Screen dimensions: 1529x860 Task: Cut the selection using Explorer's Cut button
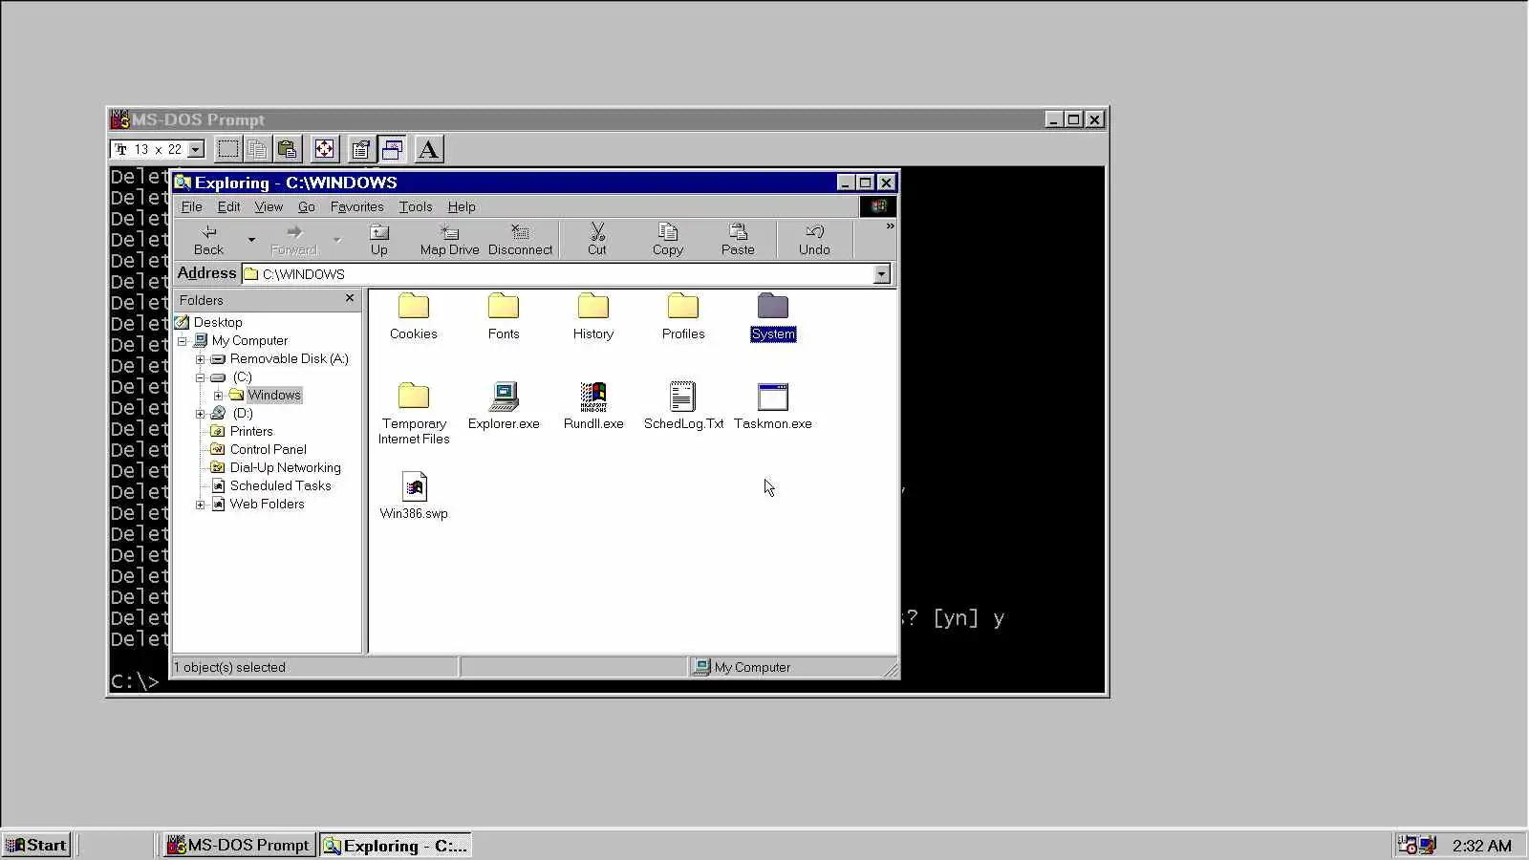pyautogui.click(x=597, y=240)
